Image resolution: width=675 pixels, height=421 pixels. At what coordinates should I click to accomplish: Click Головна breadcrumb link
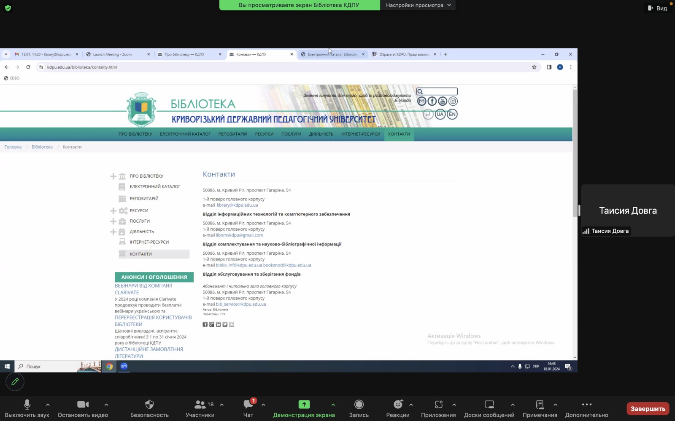13,147
